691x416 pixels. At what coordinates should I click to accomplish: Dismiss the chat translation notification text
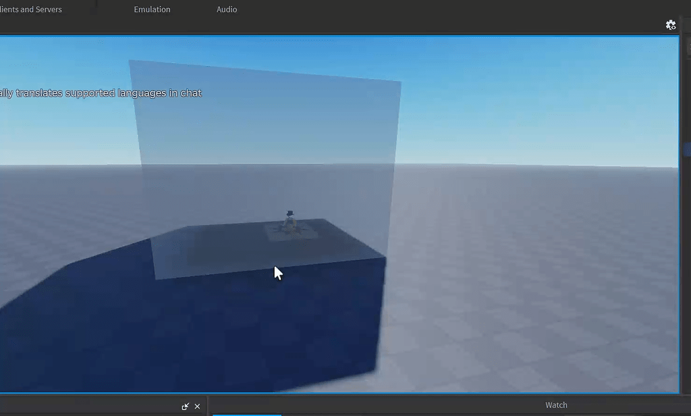101,93
